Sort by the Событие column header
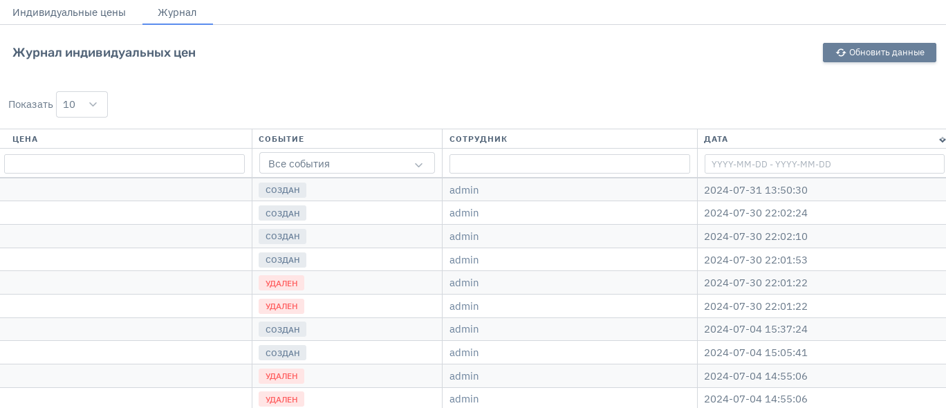The height and width of the screenshot is (408, 946). [x=281, y=139]
